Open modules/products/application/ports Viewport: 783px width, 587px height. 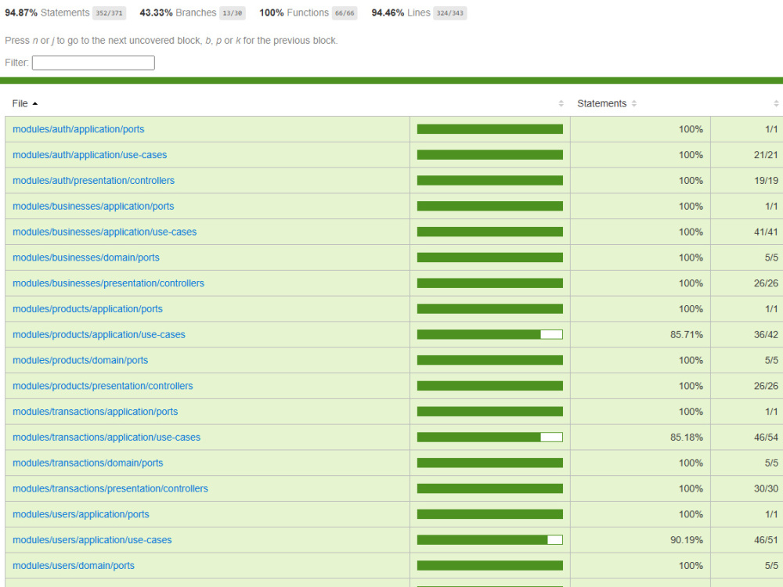[x=88, y=309]
